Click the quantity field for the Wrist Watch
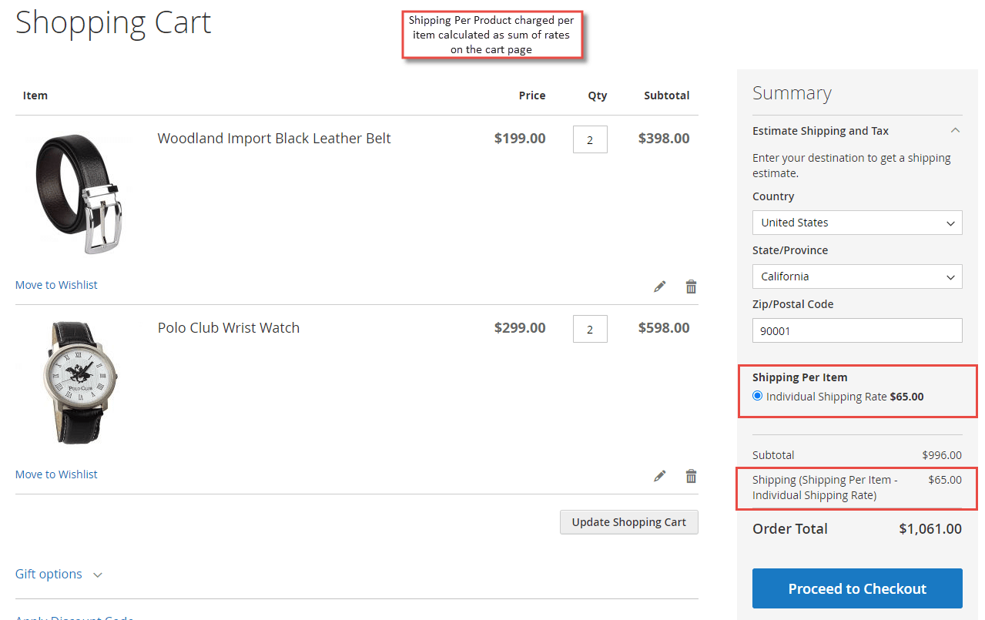Screen dimensions: 985x620 [x=590, y=329]
